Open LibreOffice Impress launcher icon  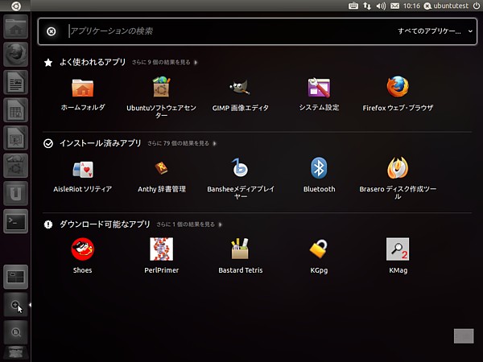16,138
